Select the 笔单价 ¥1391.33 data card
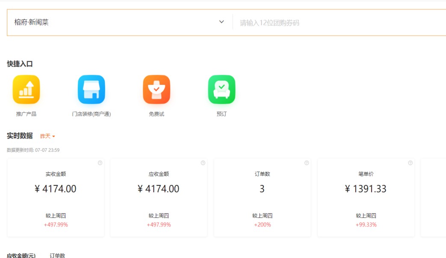This screenshot has height=258, width=446. 366,197
